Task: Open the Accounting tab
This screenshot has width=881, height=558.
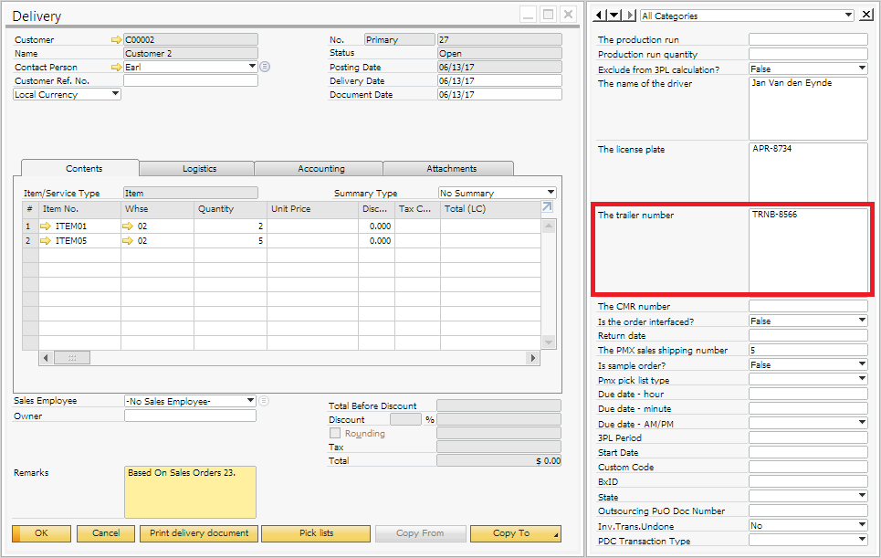Action: 320,169
